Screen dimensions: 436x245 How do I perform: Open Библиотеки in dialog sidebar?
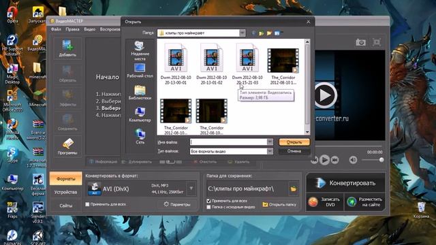[140, 93]
